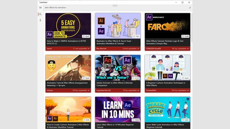Open the anime Animation Tutorial thumbnail
This screenshot has height=129, width=230.
point(68,68)
